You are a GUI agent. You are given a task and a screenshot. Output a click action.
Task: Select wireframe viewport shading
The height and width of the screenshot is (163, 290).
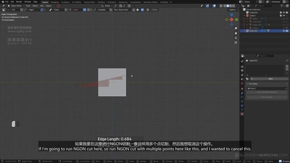225,6
